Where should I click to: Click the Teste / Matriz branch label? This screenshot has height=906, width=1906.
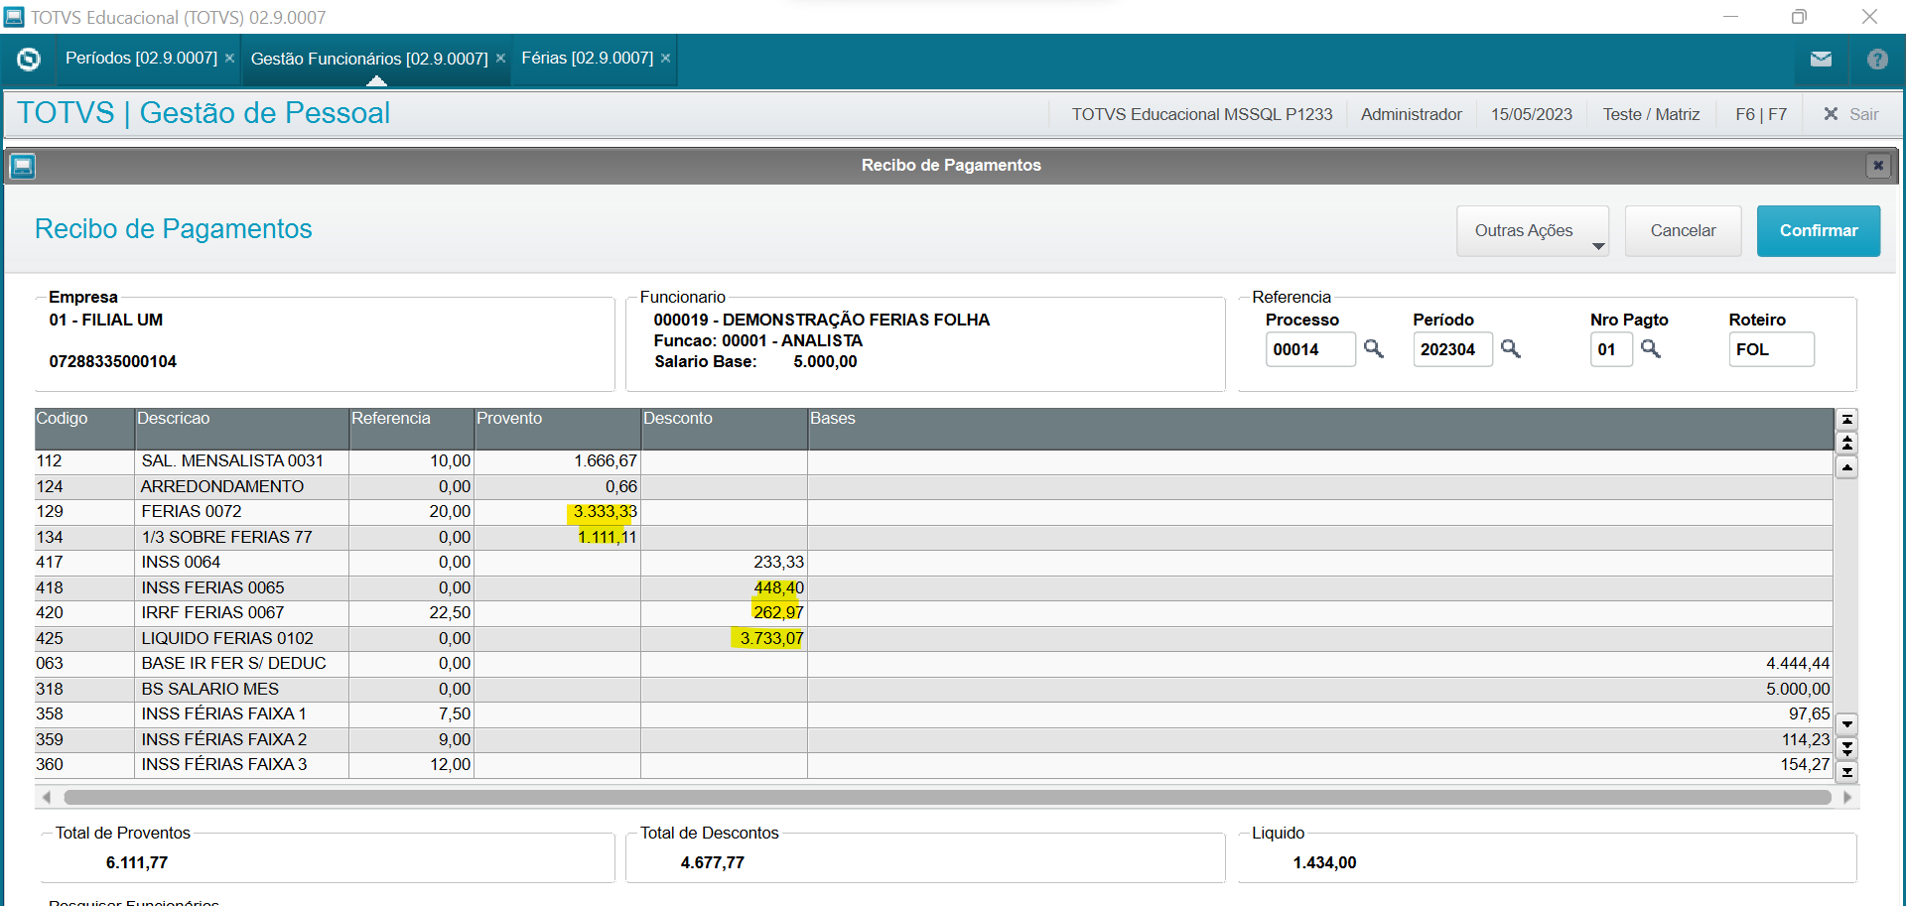pyautogui.click(x=1651, y=114)
